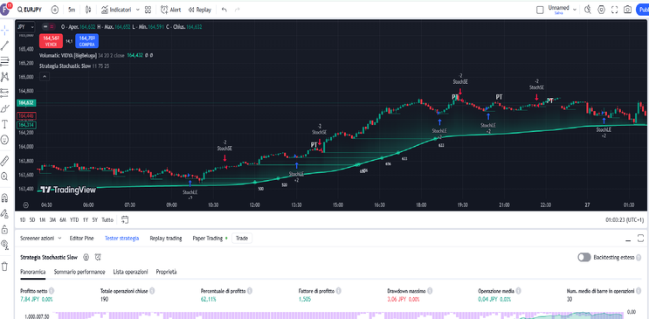The height and width of the screenshot is (319, 649).
Task: Undo last chart action
Action: click(224, 10)
